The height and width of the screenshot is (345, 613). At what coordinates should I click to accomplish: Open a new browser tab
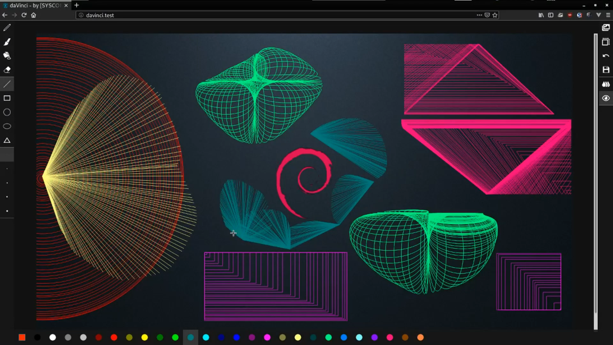click(x=77, y=5)
